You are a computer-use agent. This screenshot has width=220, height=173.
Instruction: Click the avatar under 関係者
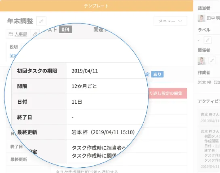click(x=201, y=61)
